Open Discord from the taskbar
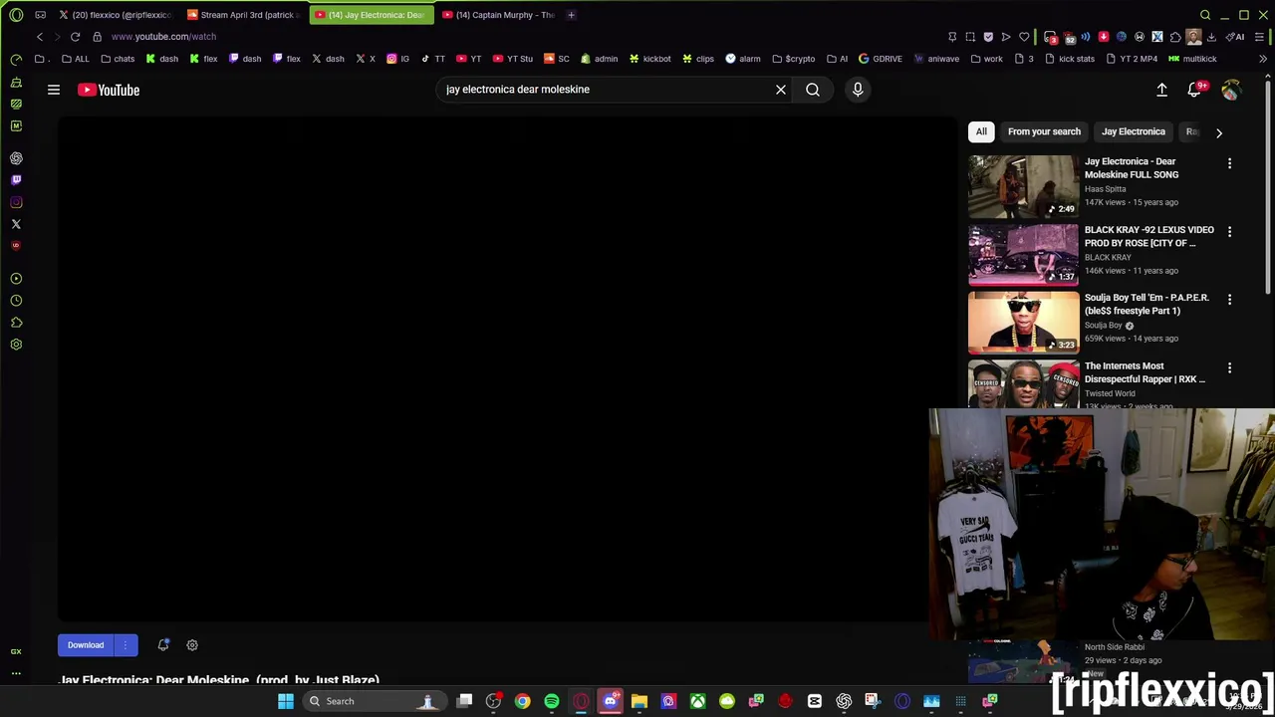Screen dimensions: 1275x717 coord(611,701)
